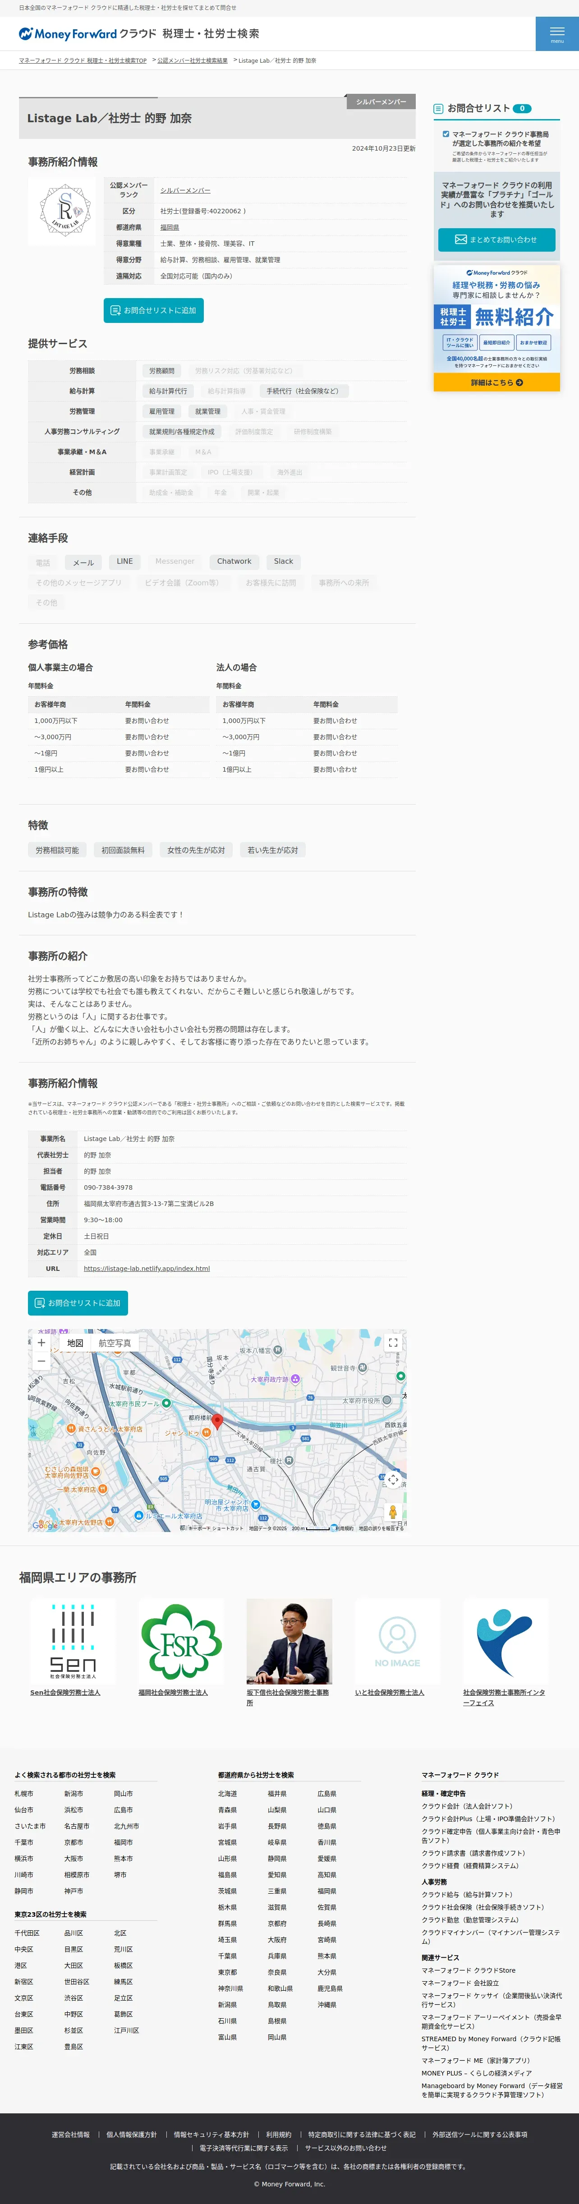
Task: Click the Chatwork contact tag
Action: click(234, 561)
